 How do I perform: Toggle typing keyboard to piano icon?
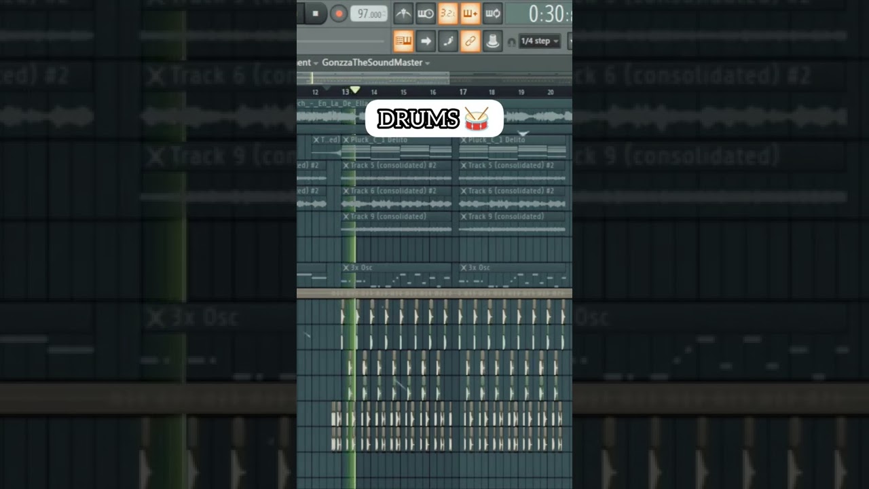403,41
